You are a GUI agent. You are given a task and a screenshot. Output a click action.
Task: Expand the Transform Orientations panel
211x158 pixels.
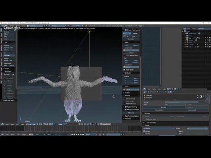[131, 116]
